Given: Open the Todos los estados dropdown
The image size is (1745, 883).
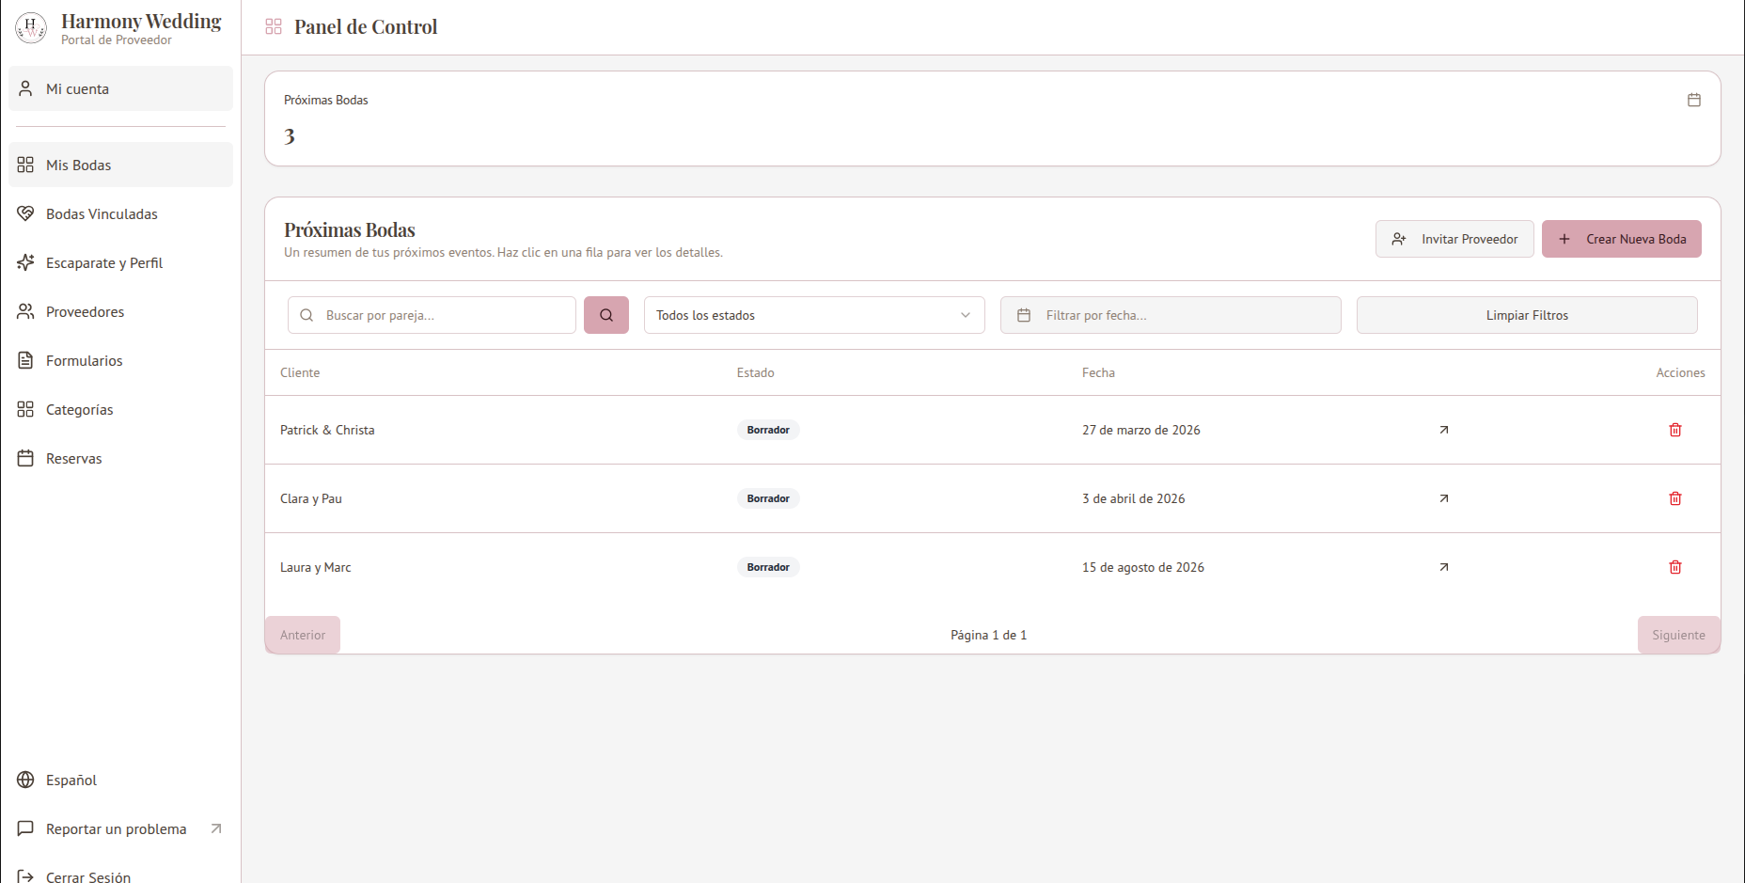Looking at the screenshot, I should pos(813,315).
